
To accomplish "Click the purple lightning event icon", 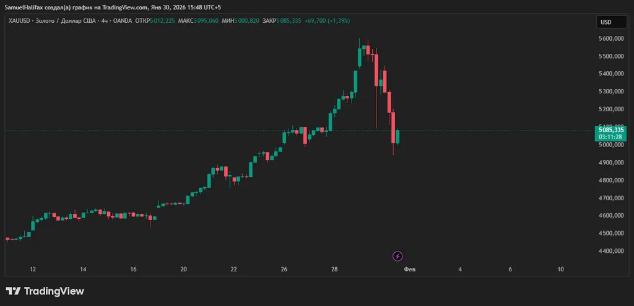I will point(398,256).
